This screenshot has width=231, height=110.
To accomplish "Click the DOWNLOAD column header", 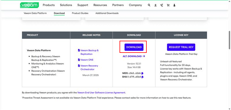I will click(x=134, y=35).
